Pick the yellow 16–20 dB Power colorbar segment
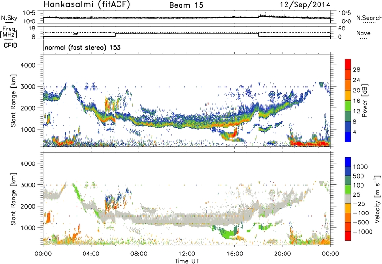Image resolution: width=382 pixels, height=264 pixels. pos(348,95)
